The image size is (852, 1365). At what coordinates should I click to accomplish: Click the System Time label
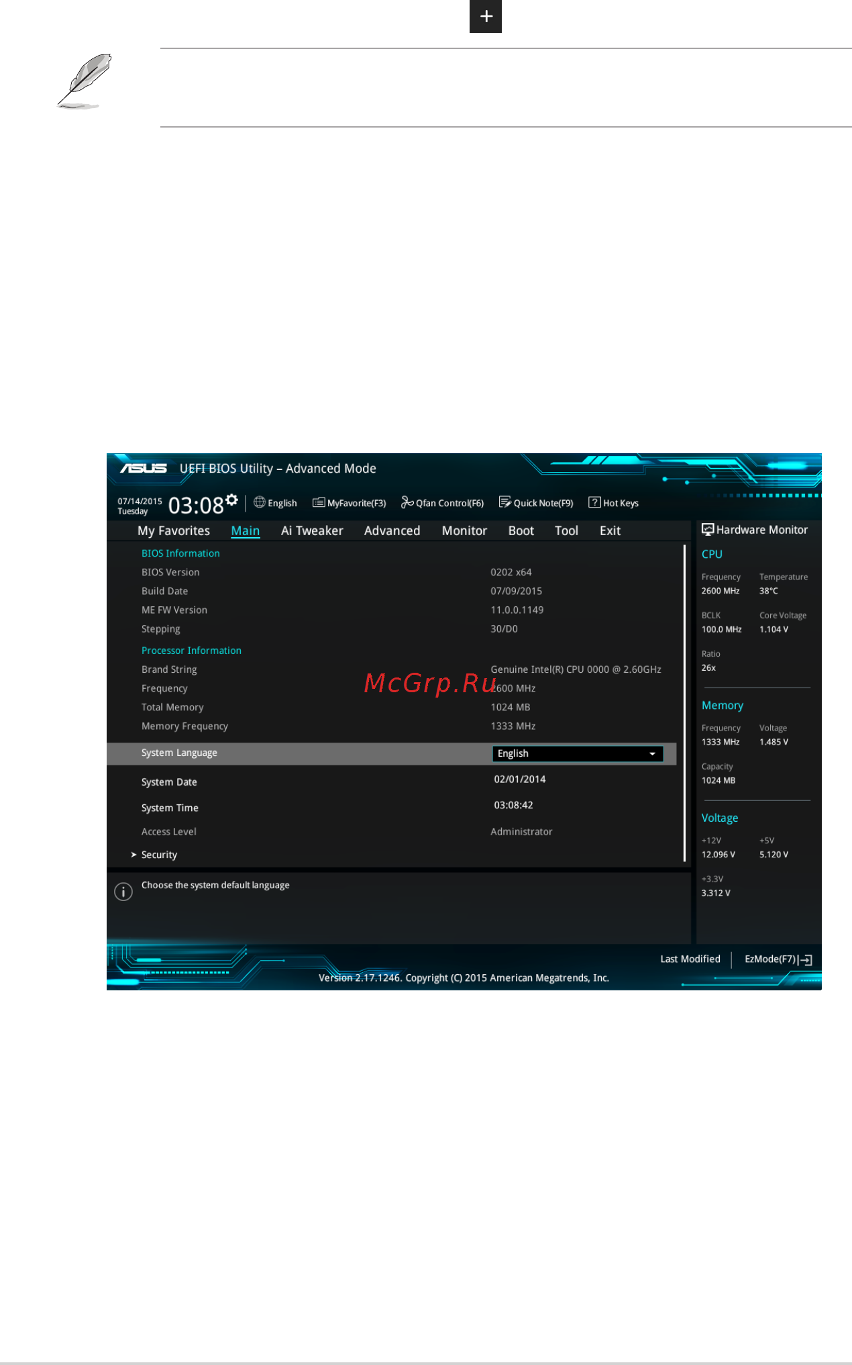click(x=170, y=808)
